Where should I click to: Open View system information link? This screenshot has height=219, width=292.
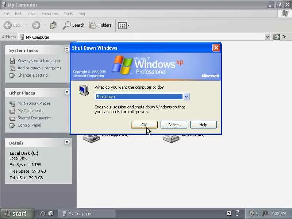[x=39, y=61]
